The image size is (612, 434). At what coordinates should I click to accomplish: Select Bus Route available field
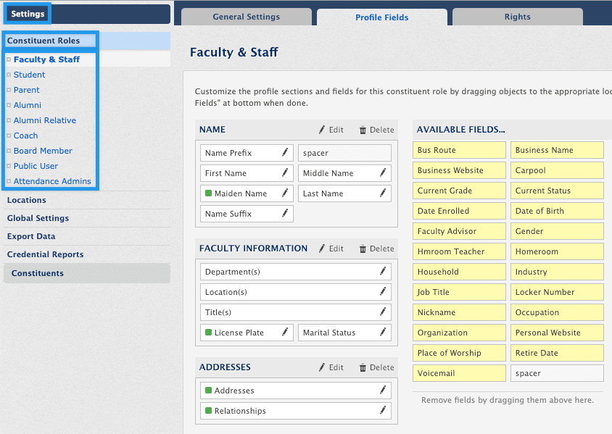[459, 150]
